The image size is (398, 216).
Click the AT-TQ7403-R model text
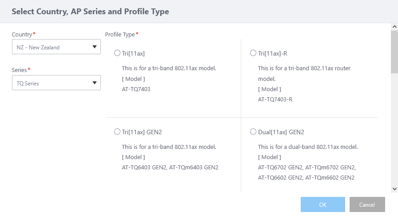point(275,99)
